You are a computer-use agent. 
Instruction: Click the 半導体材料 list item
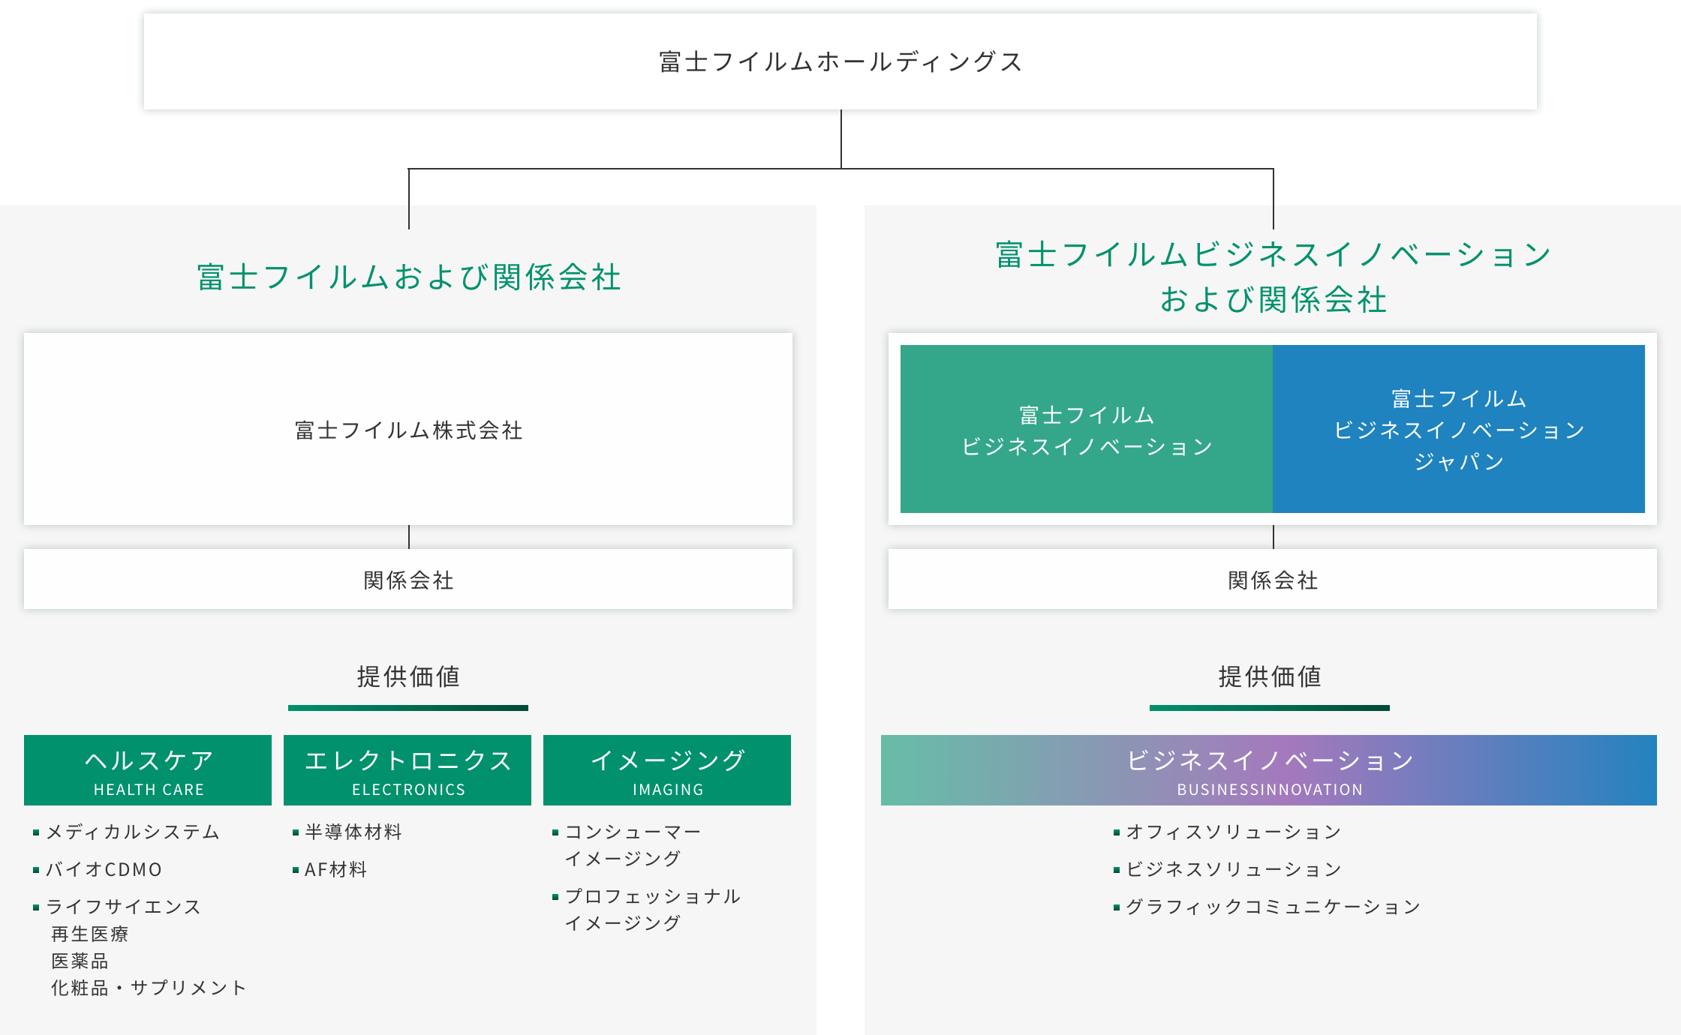tap(353, 832)
